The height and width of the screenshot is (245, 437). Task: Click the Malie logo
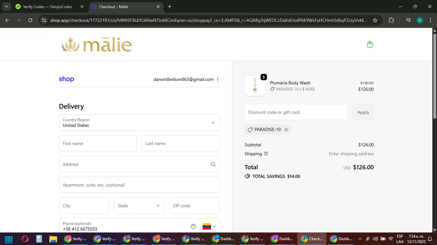coord(96,44)
